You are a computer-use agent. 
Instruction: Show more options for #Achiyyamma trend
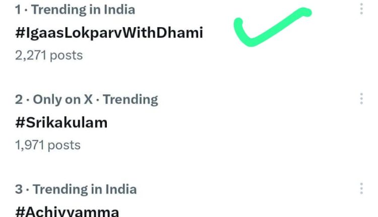tap(361, 188)
